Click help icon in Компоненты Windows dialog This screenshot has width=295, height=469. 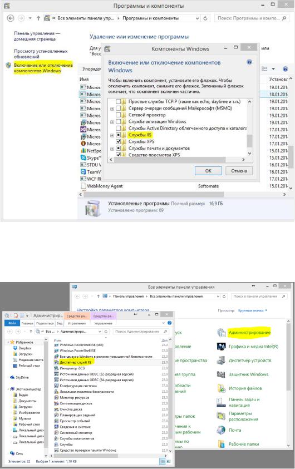click(249, 62)
